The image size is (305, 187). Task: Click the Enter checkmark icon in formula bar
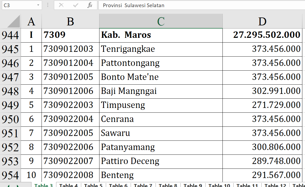[x=76, y=5]
